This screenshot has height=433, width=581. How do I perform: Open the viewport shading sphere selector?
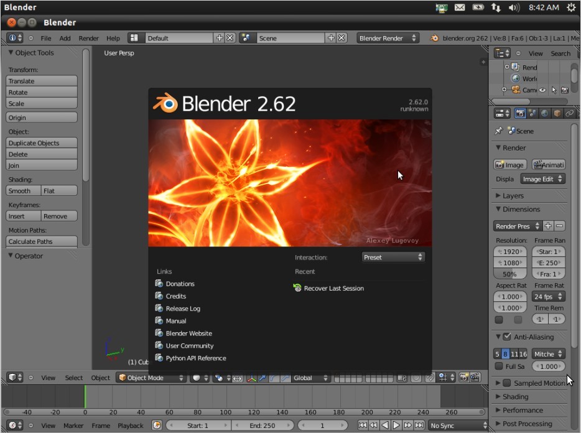200,378
